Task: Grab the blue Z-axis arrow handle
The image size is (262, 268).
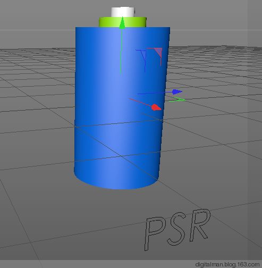Action: point(177,91)
